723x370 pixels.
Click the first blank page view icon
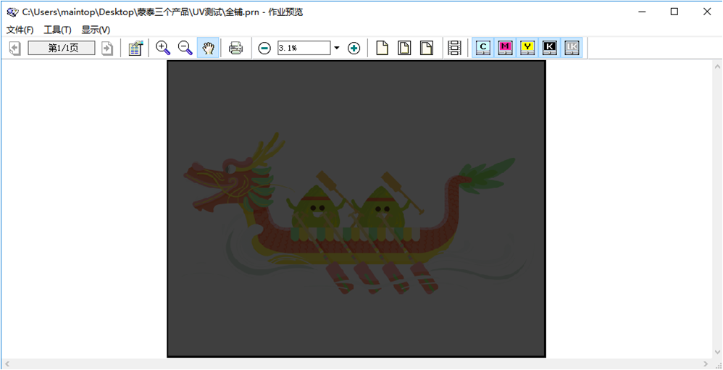pos(383,48)
